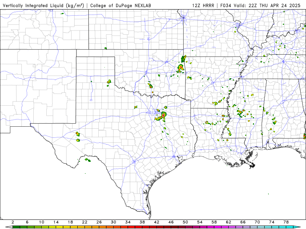Screen dimensions: 306x229
Task: Click the '22' label on the color scale
Action: 85,222
